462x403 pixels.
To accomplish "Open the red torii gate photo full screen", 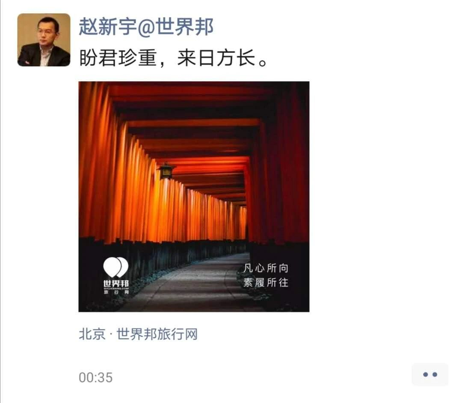I will (194, 196).
